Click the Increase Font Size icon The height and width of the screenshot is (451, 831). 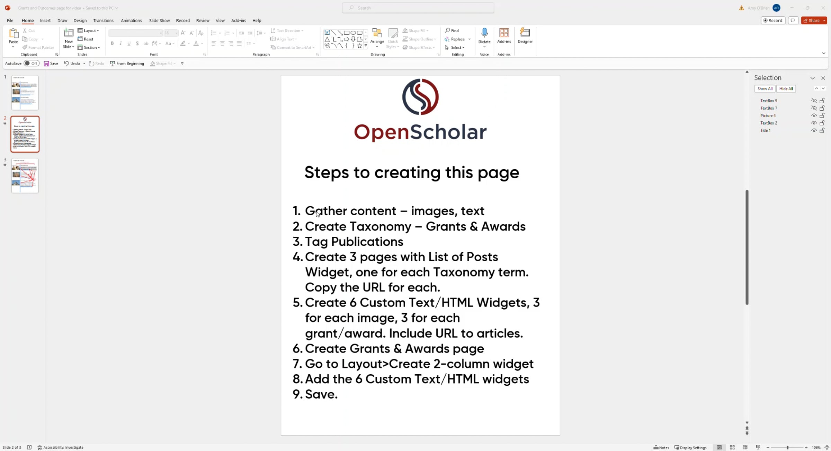point(183,33)
